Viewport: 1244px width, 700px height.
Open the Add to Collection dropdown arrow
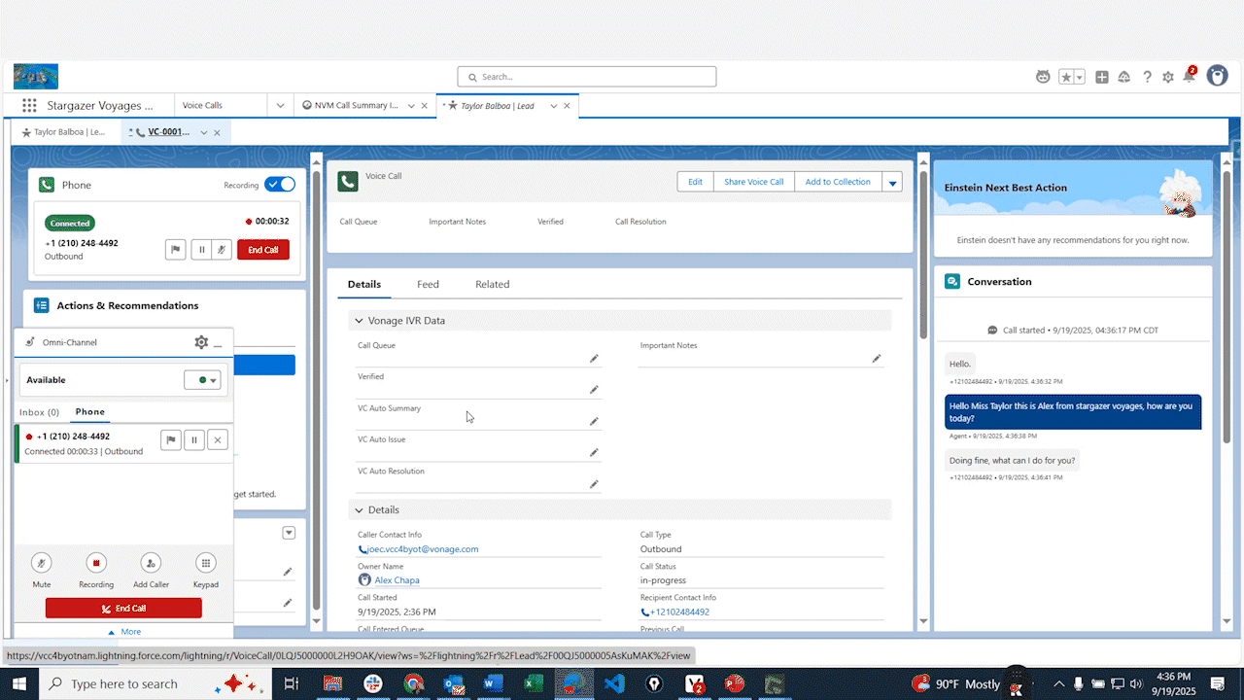click(892, 181)
